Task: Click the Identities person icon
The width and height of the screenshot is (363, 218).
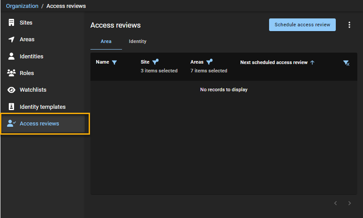Action: [11, 56]
